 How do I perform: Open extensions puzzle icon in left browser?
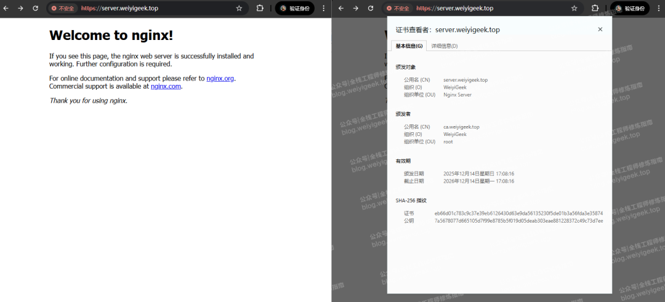point(260,8)
